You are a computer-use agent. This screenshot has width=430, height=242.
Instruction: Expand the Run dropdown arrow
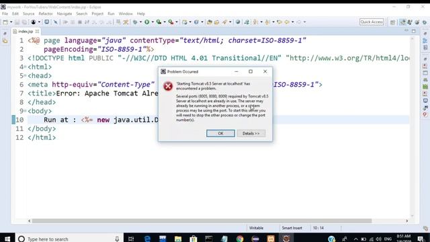(x=153, y=22)
